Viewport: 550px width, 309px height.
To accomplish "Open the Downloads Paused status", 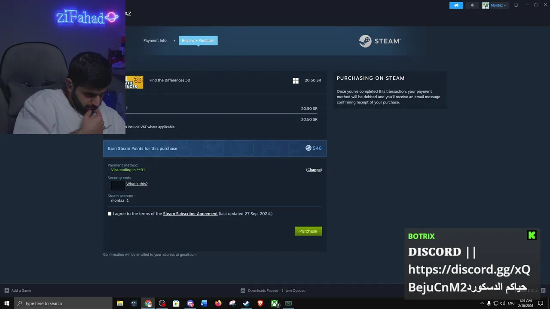I will pyautogui.click(x=276, y=291).
